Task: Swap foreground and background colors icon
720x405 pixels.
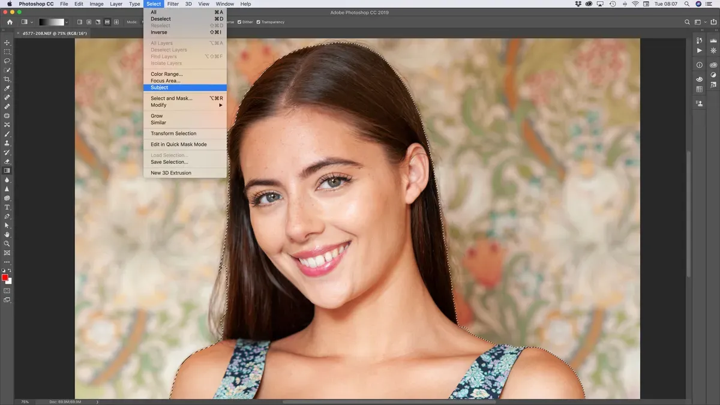Action: tap(10, 271)
